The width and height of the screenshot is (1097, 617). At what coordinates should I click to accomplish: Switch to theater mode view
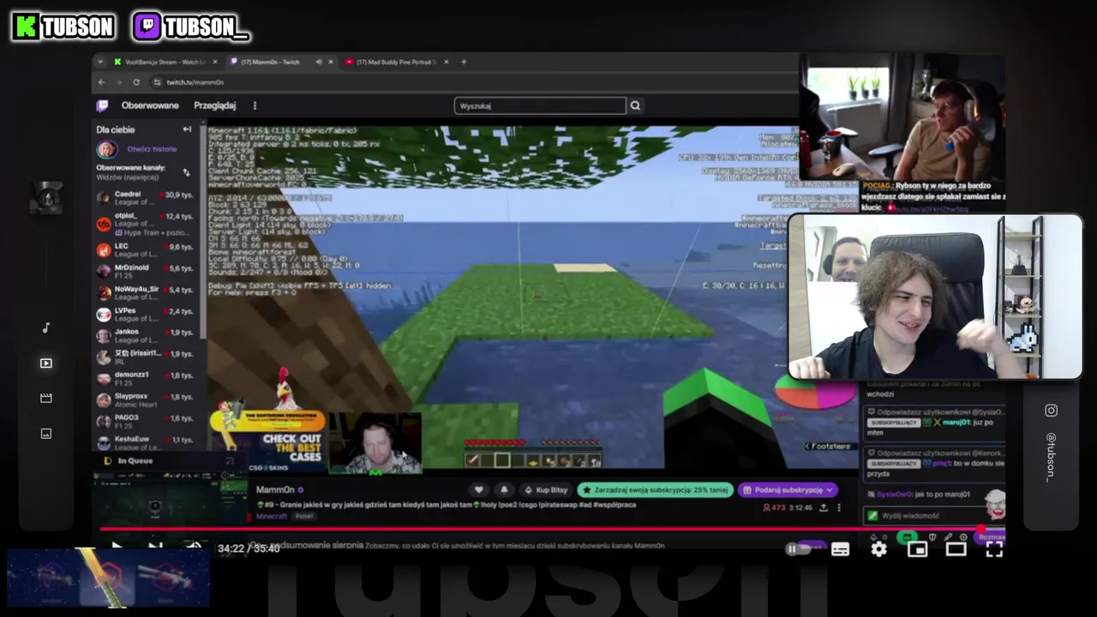[x=956, y=549]
